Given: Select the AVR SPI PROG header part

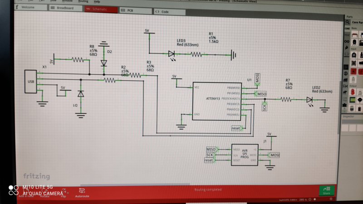Looking at the screenshot, I should [244, 155].
